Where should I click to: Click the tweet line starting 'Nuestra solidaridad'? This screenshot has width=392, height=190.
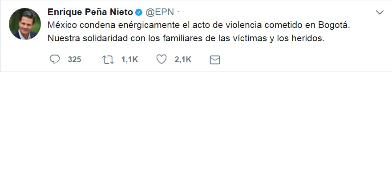186,39
